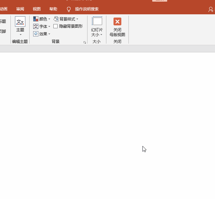
Task: Expand the dropdown arrow next to 字体
Action: 49,27
